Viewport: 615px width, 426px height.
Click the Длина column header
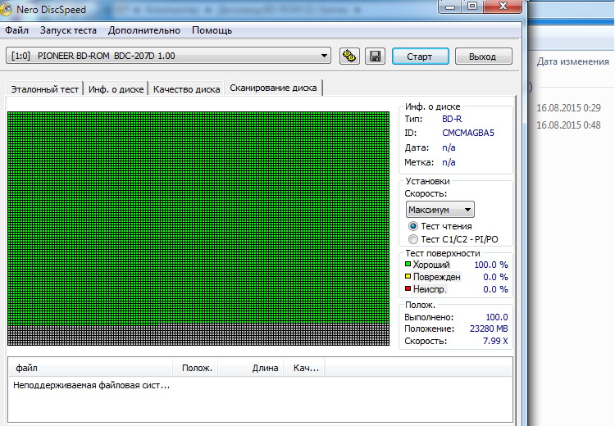click(x=251, y=369)
